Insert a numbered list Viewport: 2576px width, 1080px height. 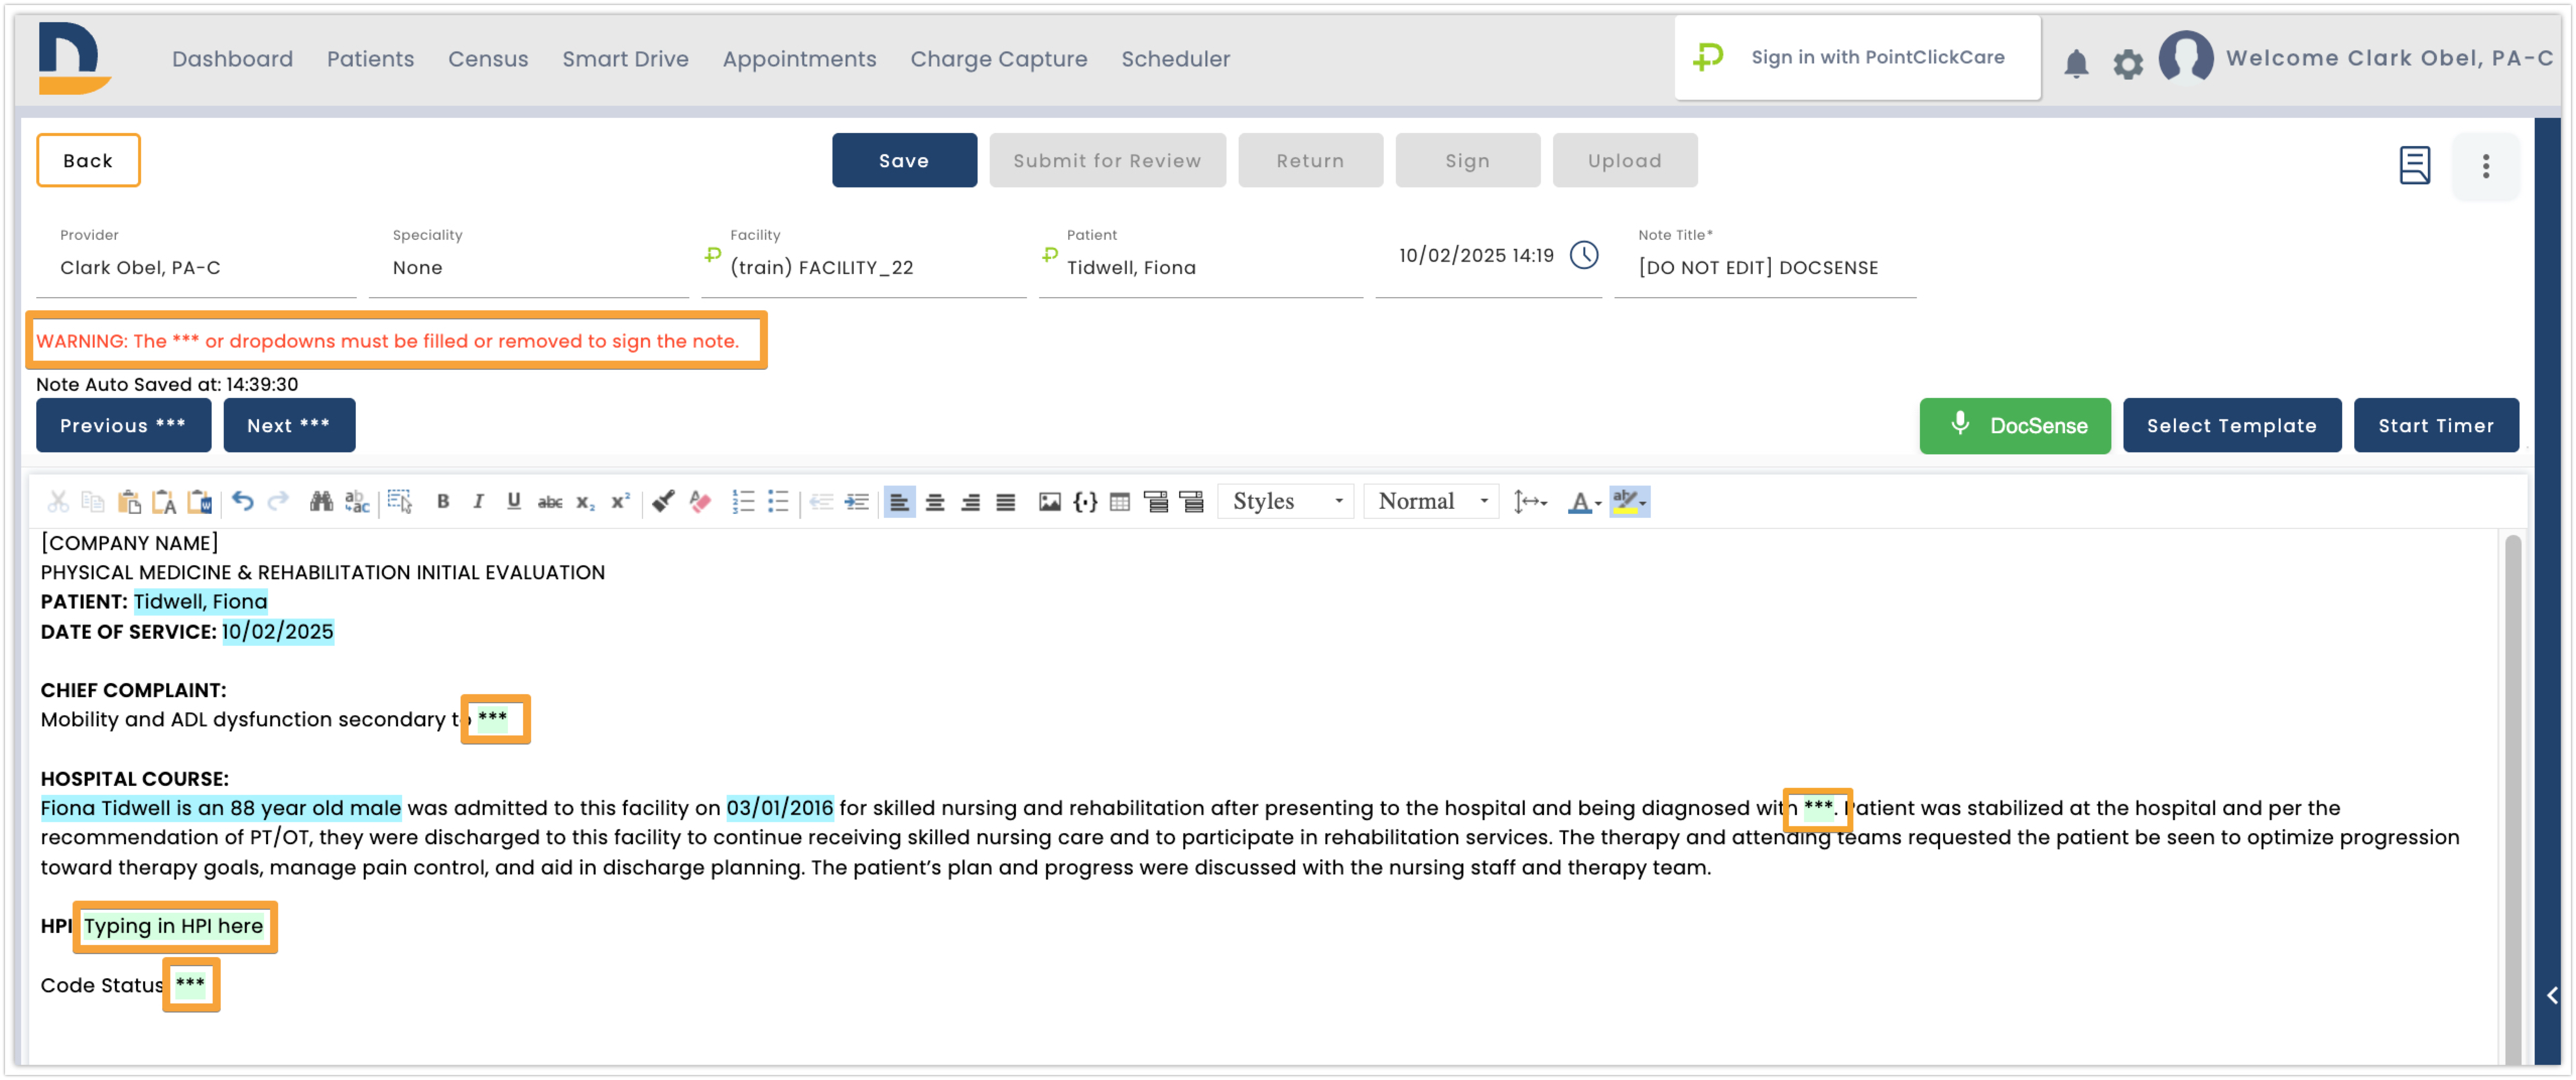(743, 502)
